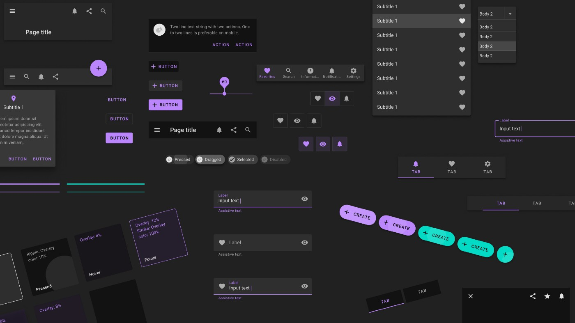Click the slider showing value 60
This screenshot has height=323, width=575.
224,94
